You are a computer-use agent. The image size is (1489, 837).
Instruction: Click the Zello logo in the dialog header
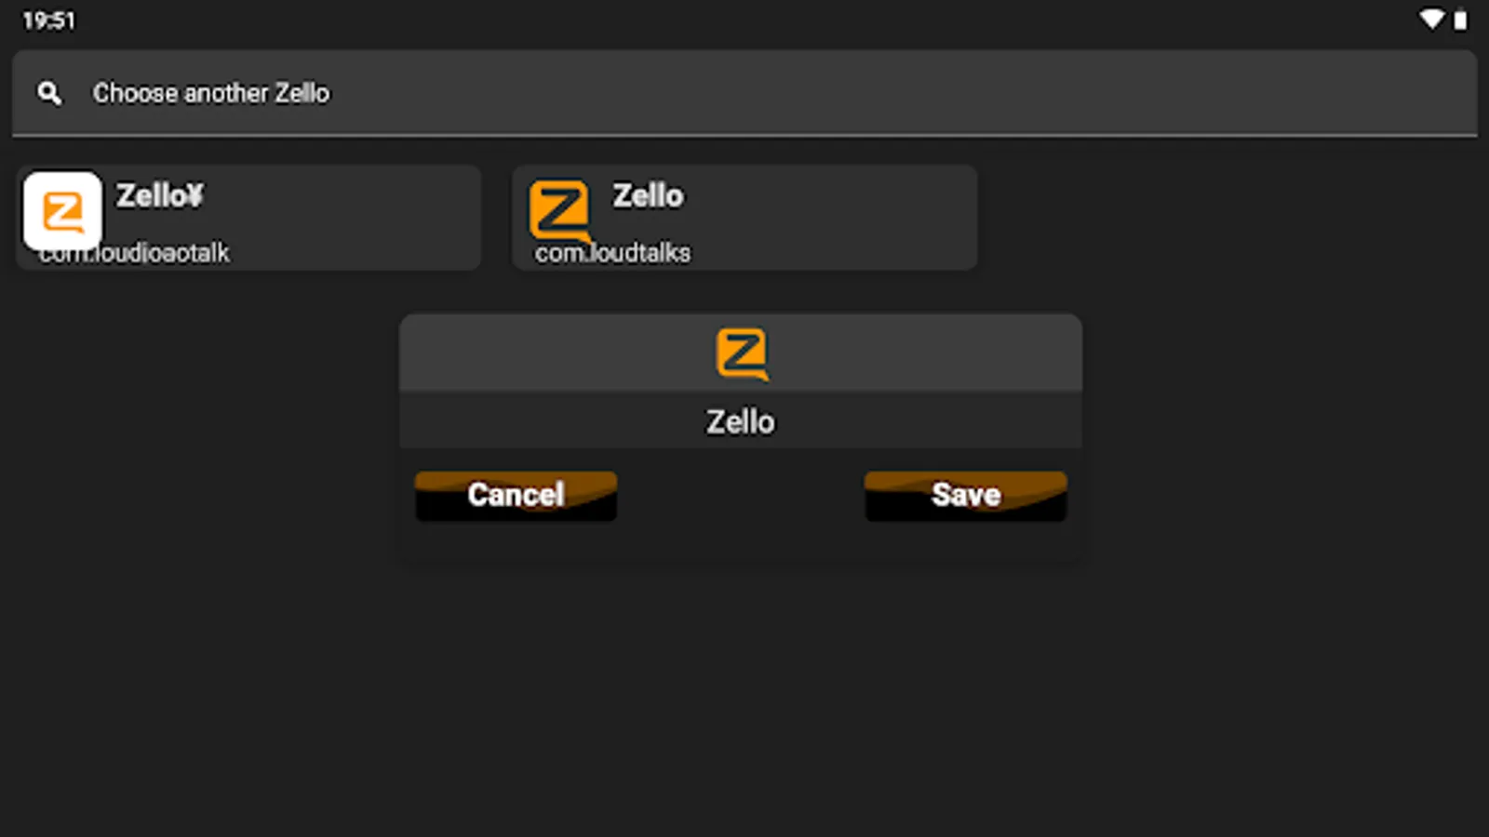tap(742, 353)
